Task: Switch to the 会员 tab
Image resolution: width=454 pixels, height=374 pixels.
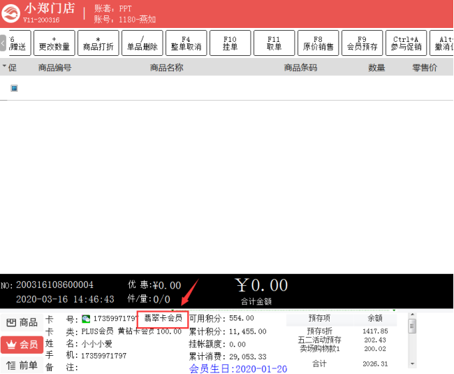Action: 22,345
